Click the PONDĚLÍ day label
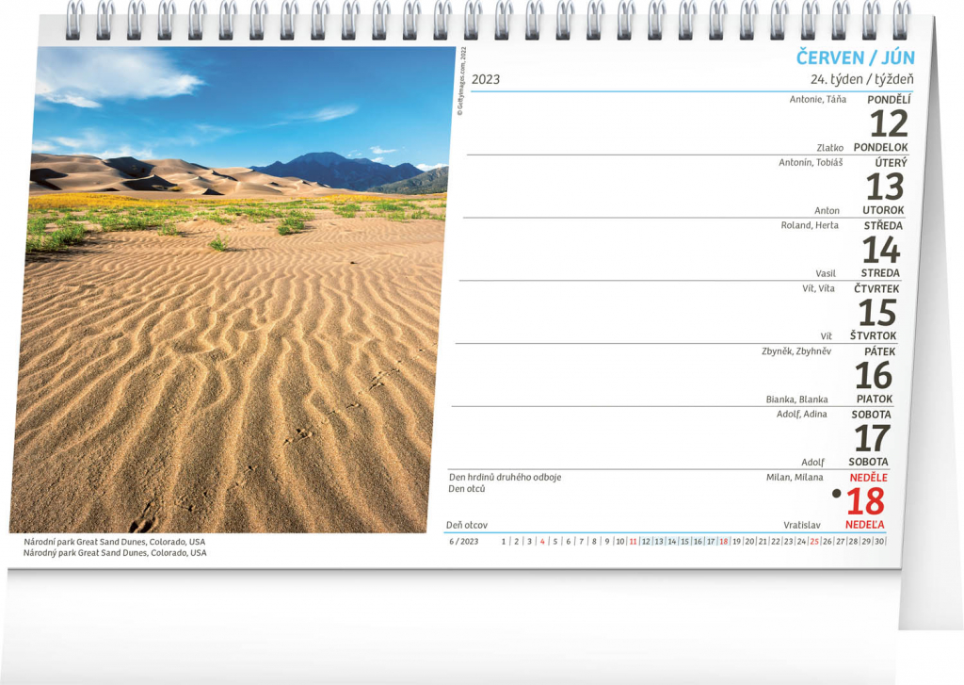Image resolution: width=964 pixels, height=685 pixels. (889, 100)
